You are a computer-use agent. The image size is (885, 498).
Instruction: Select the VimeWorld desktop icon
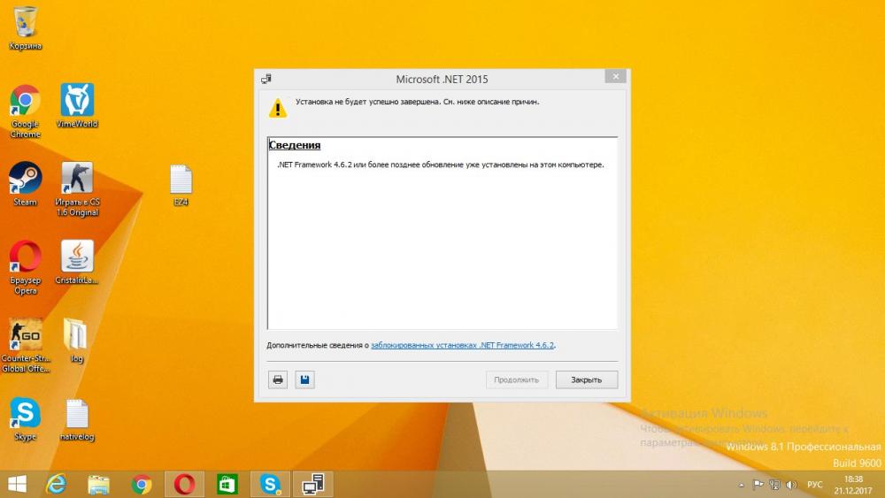77,102
